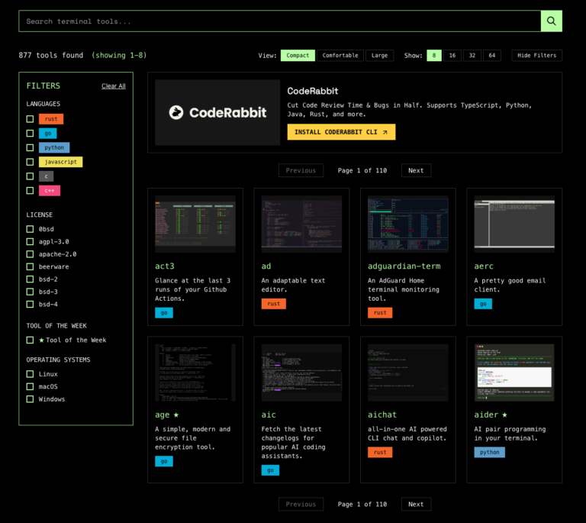Viewport: 586px width, 523px height.
Task: Check the Linux operating system filter
Action: (x=30, y=374)
